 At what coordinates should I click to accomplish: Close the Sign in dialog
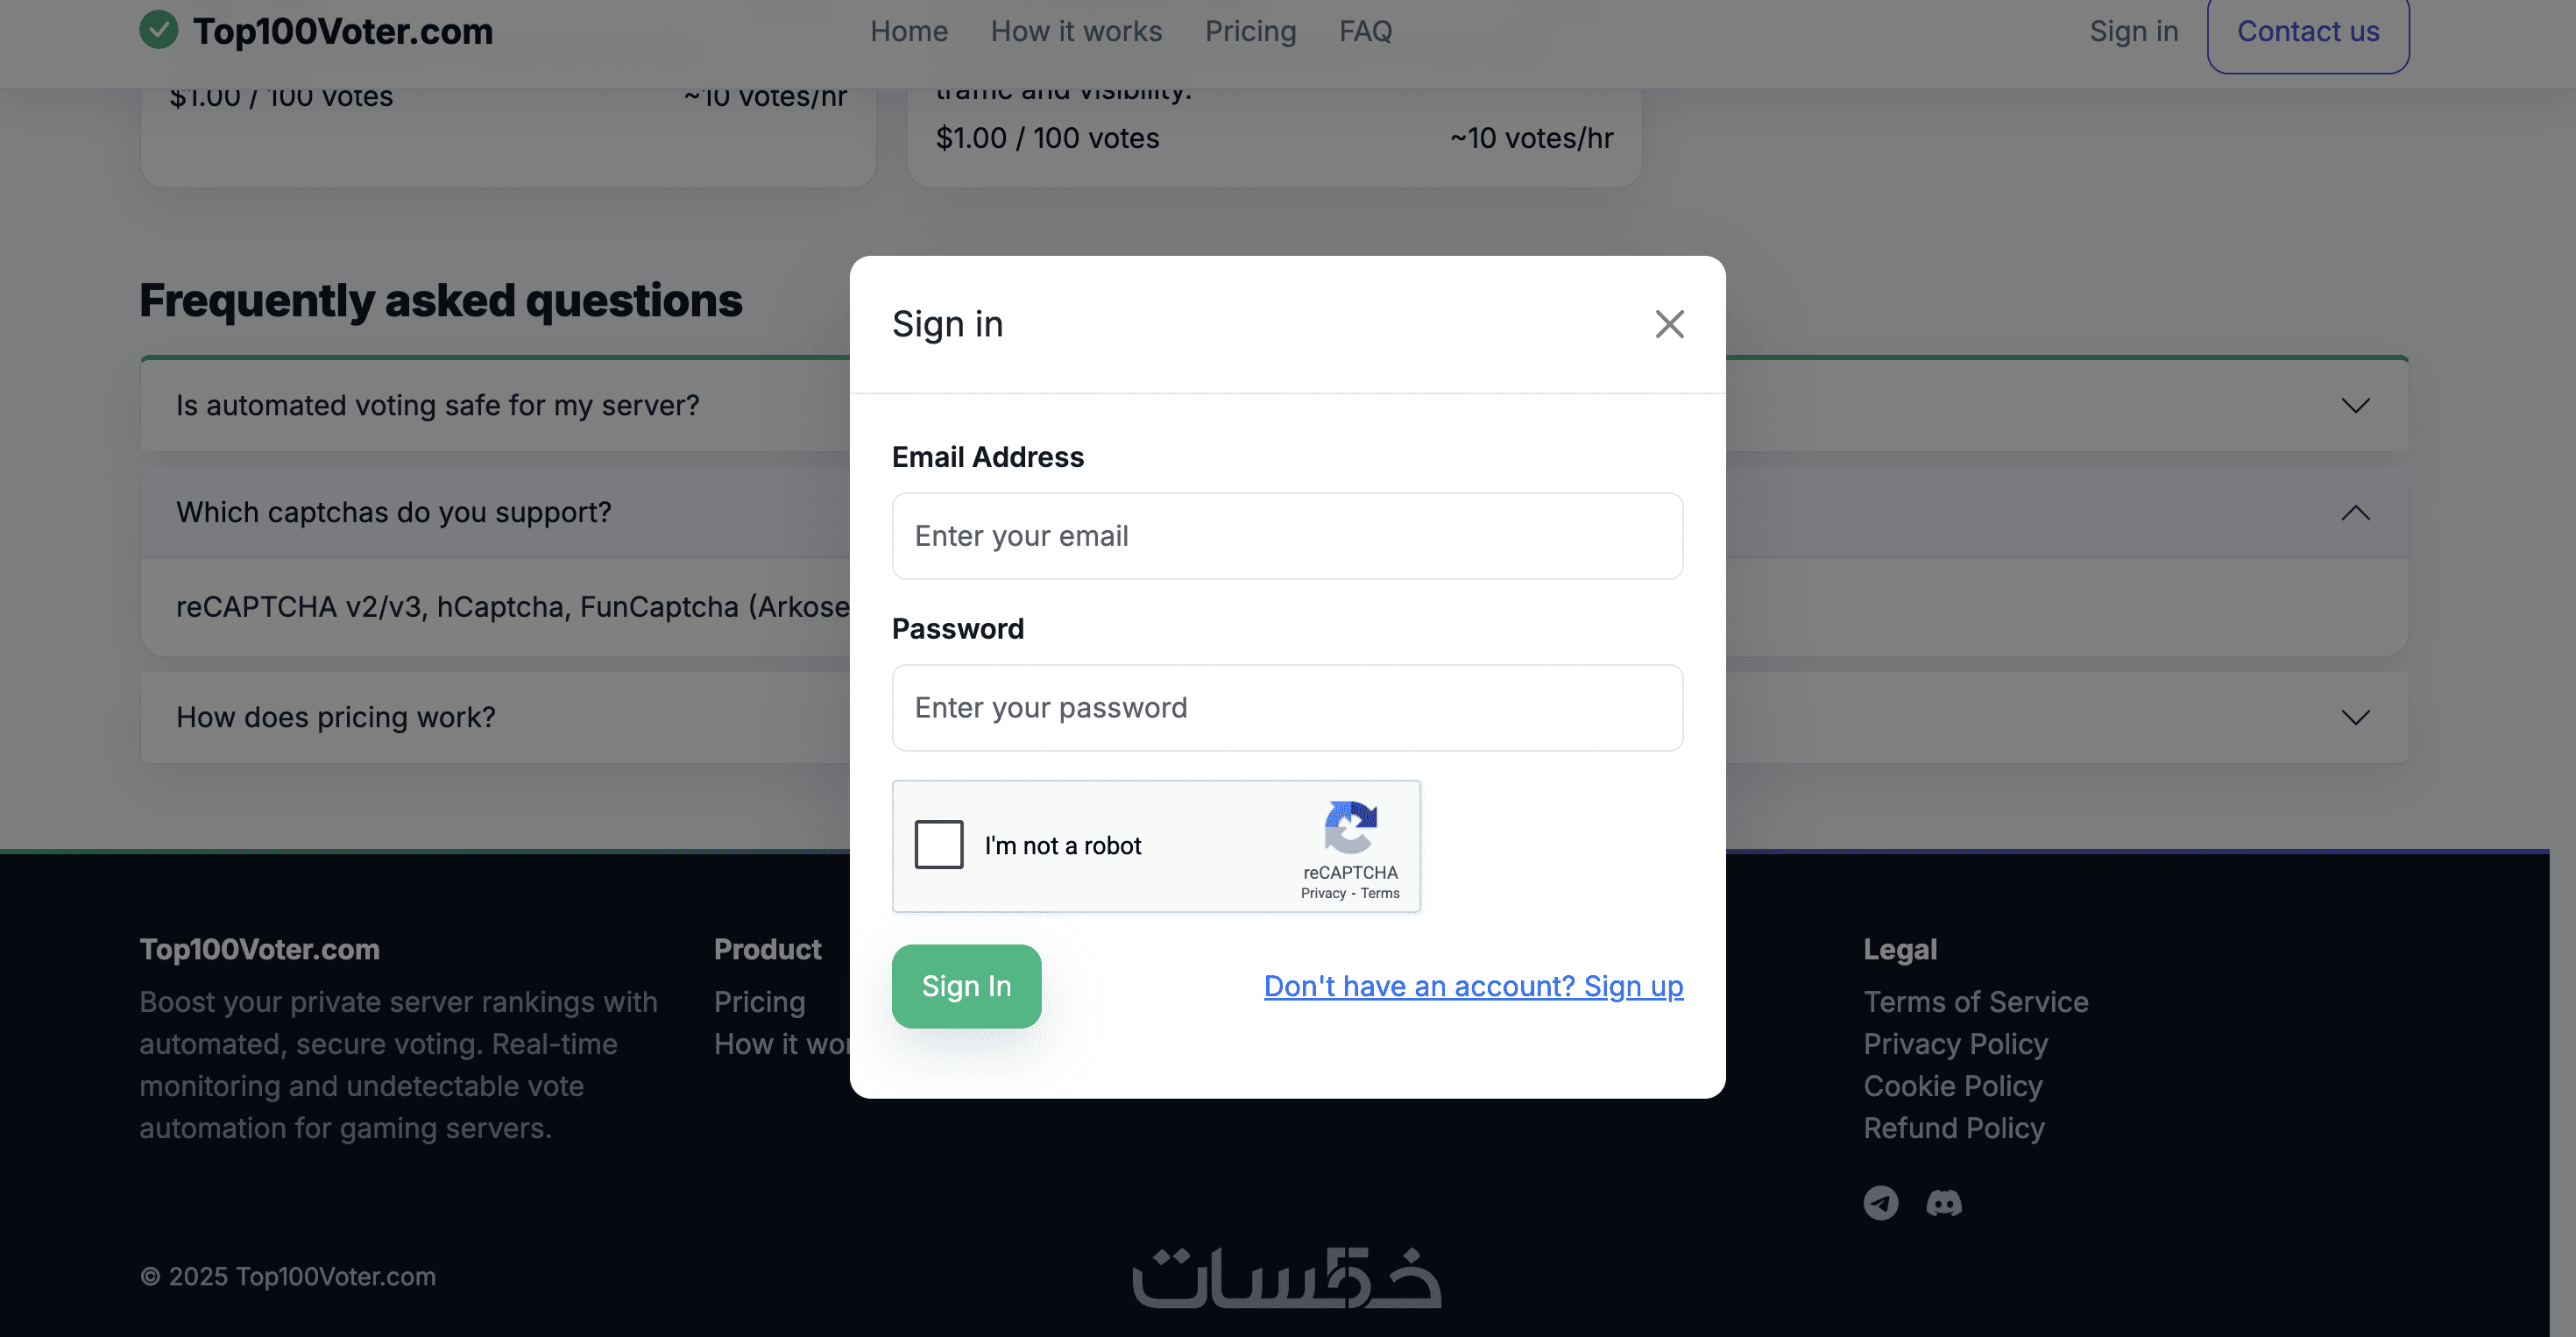click(1669, 324)
